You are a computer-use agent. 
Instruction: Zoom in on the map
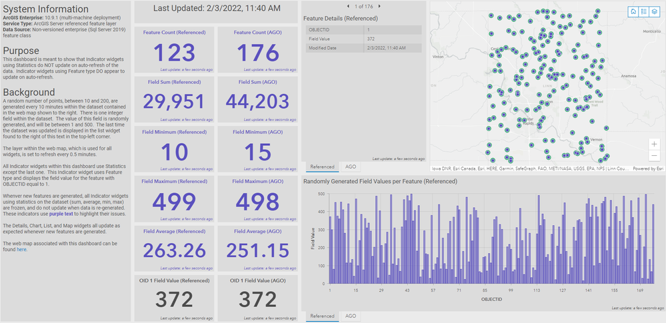(655, 145)
